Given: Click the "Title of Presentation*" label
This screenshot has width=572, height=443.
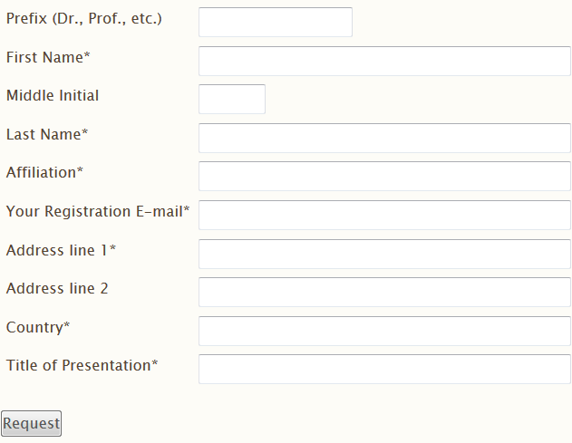Looking at the screenshot, I should click(x=82, y=365).
